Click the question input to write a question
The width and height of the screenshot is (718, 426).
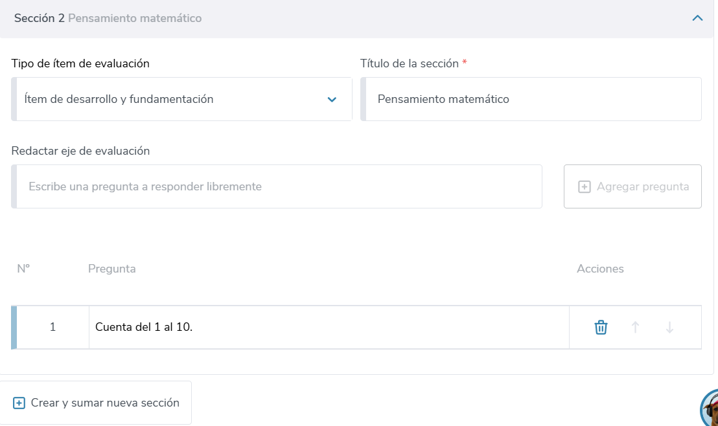[279, 186]
